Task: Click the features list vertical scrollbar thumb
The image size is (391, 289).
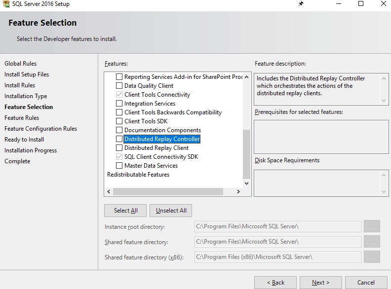Action: (x=247, y=154)
